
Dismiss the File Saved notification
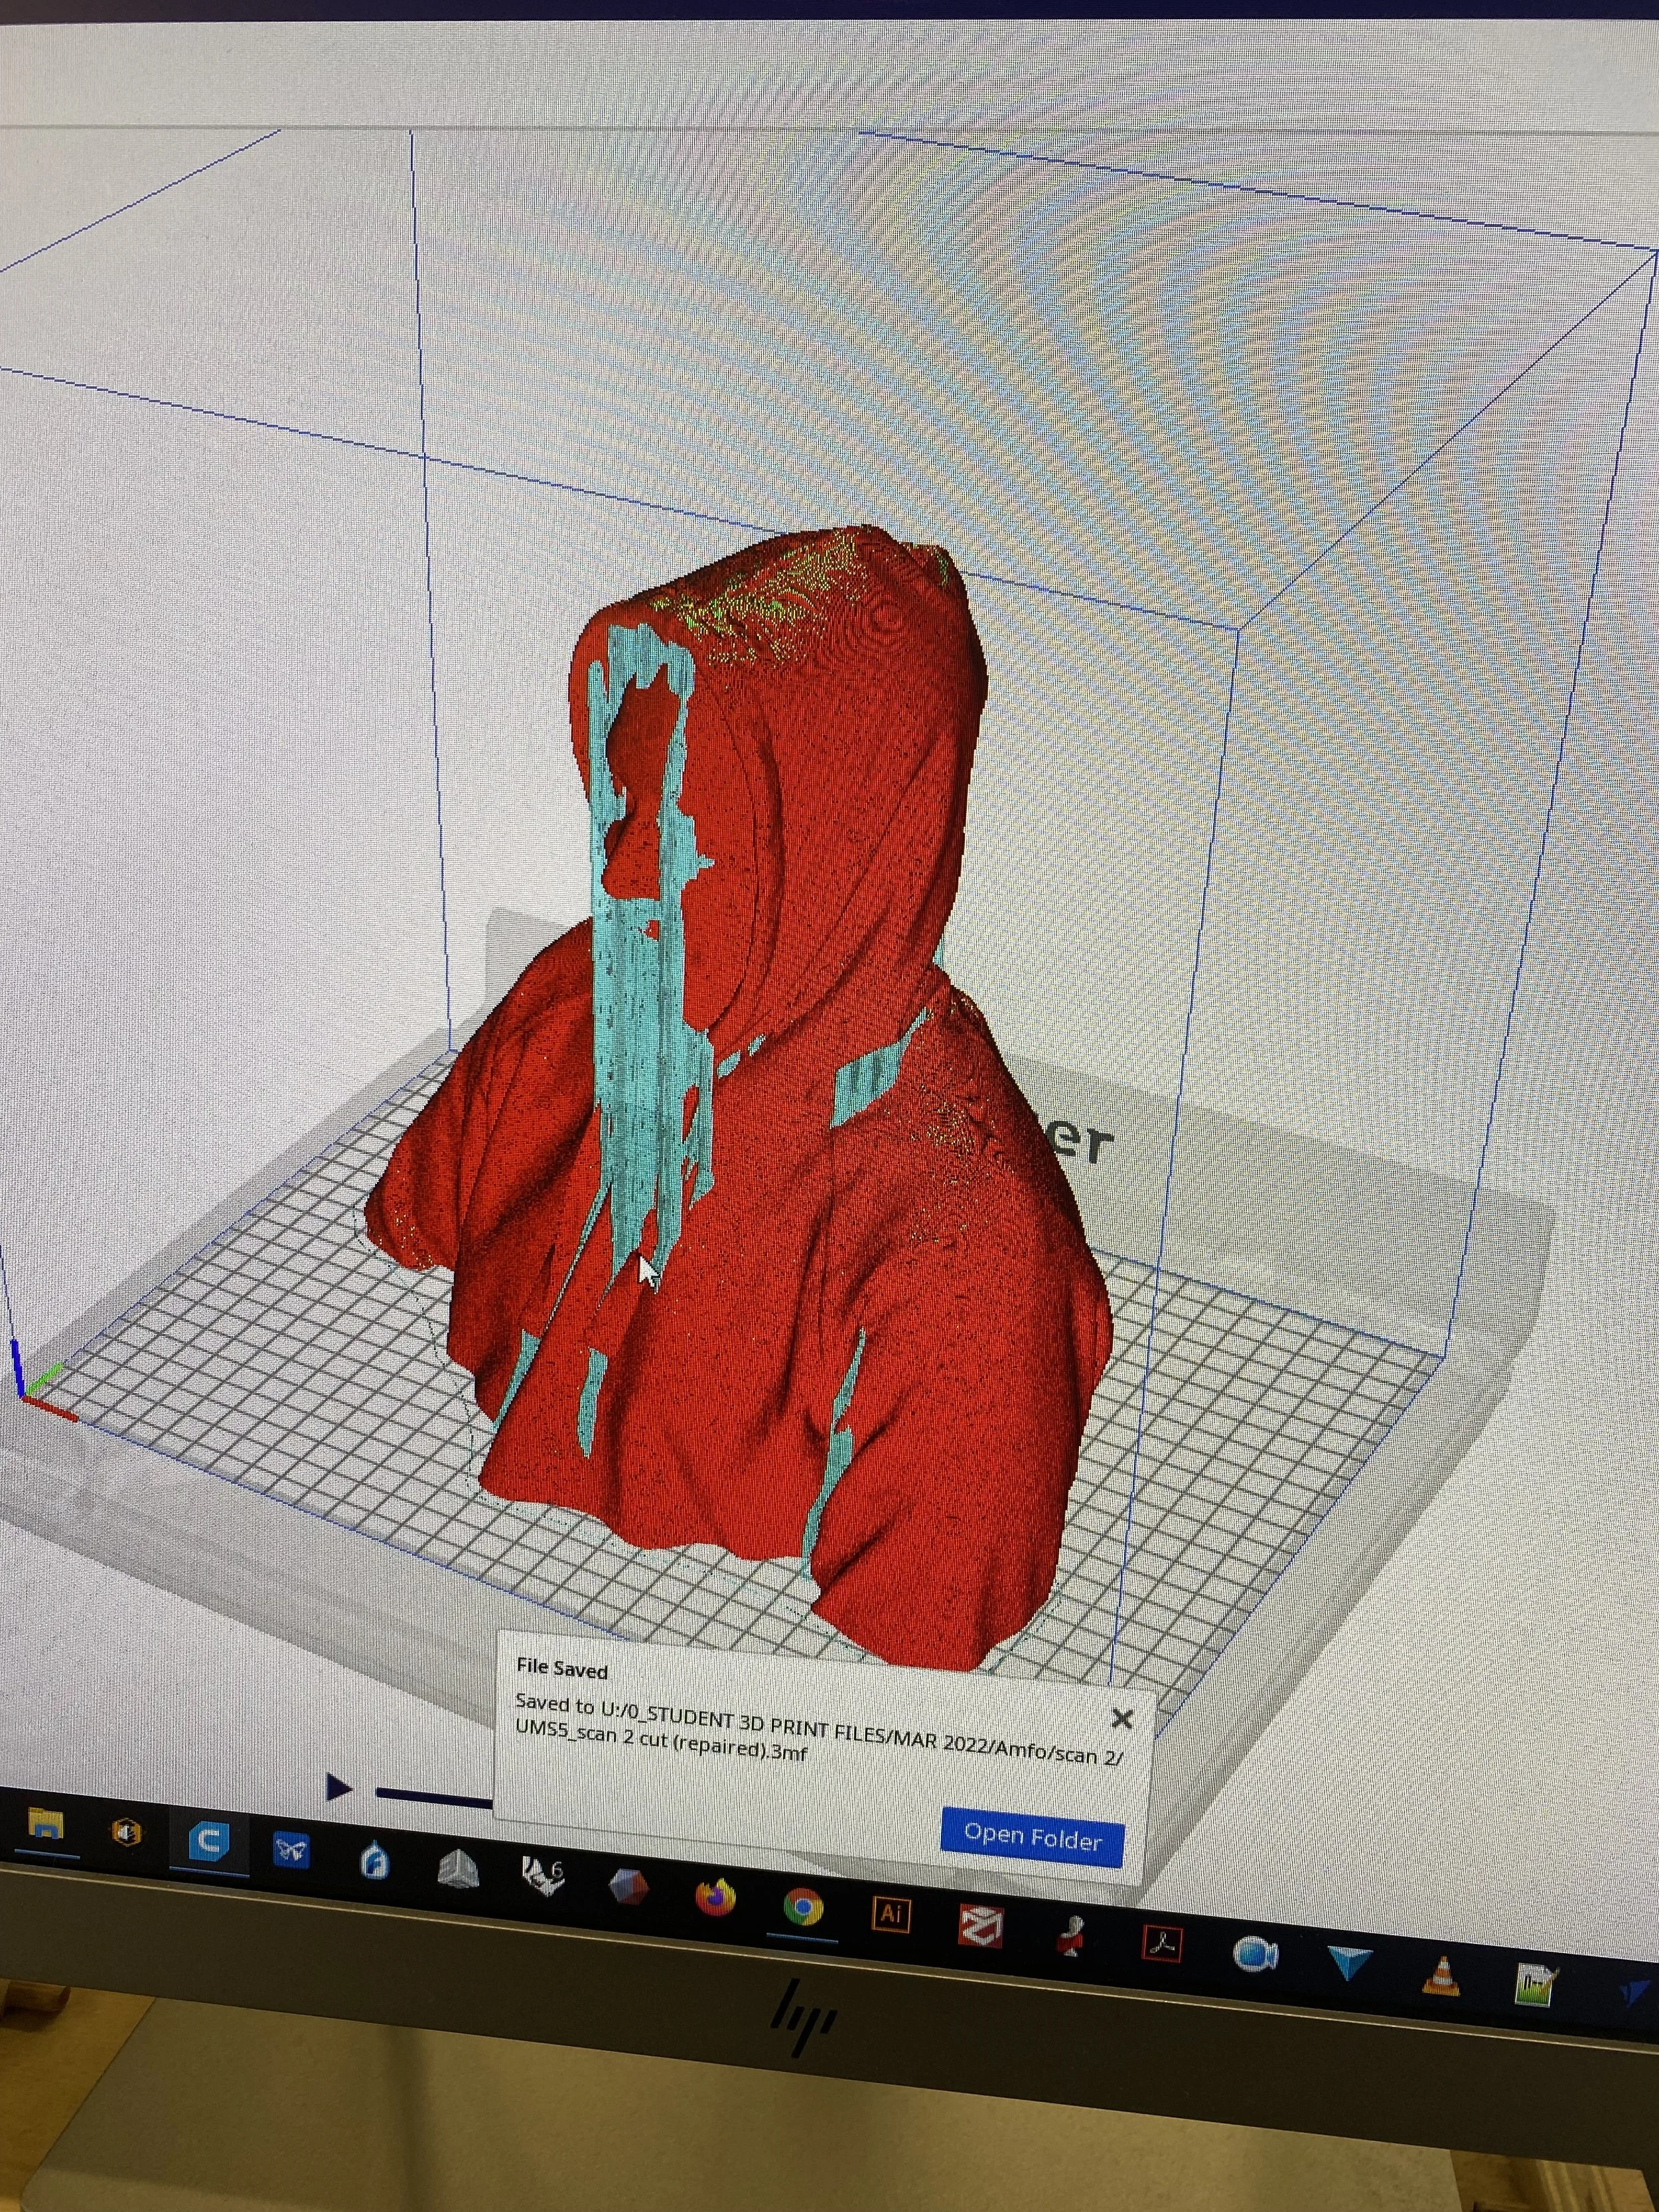pos(1122,1719)
